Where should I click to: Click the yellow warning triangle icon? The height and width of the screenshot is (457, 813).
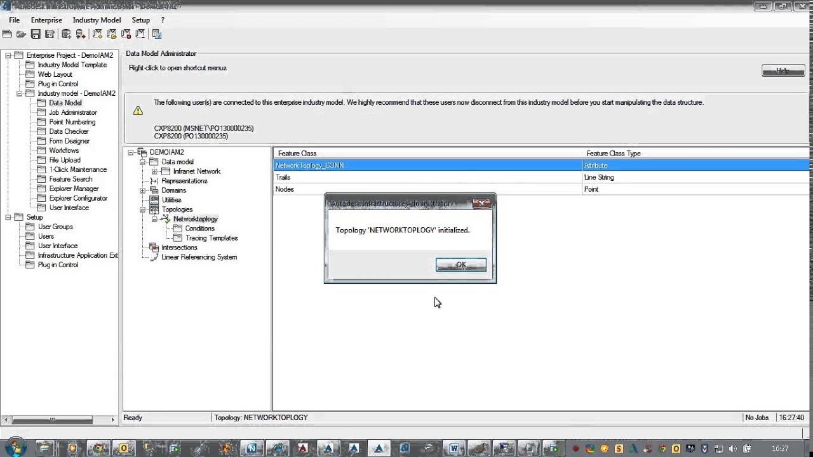pyautogui.click(x=138, y=110)
